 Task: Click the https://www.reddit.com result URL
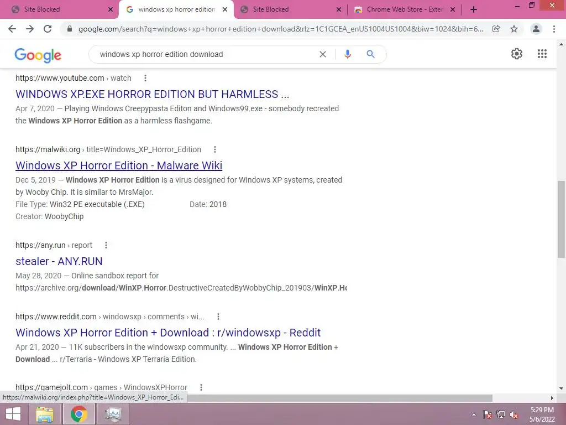click(x=110, y=317)
